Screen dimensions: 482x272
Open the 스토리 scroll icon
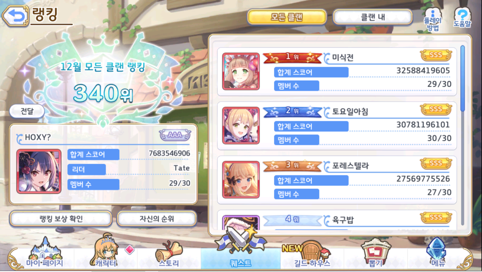coord(169,253)
